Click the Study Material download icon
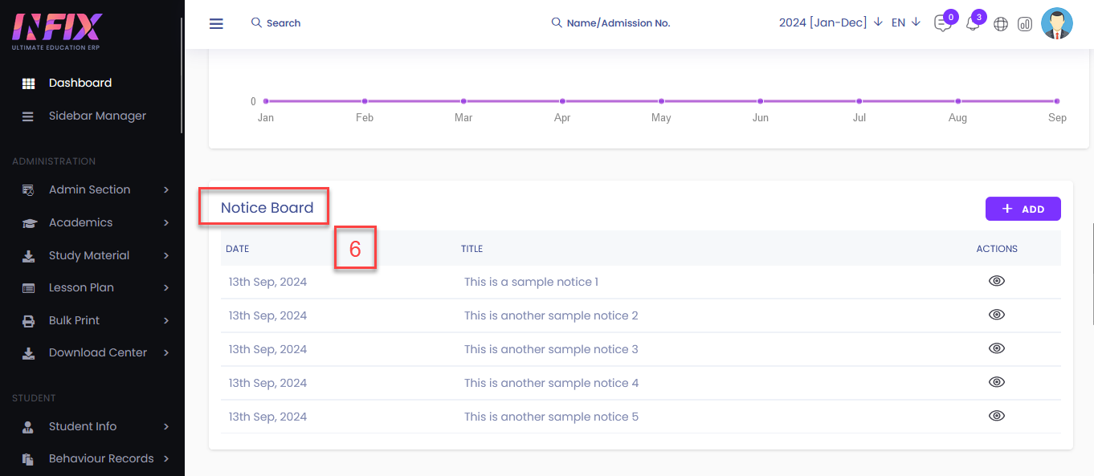This screenshot has height=476, width=1094. 28,256
